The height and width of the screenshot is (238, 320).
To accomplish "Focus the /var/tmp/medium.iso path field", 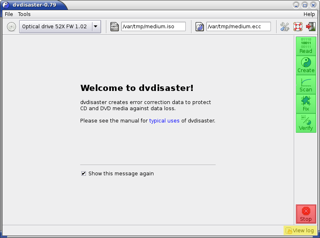I will tap(153, 27).
